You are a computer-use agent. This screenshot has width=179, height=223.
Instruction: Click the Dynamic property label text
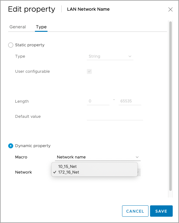tap(33, 146)
